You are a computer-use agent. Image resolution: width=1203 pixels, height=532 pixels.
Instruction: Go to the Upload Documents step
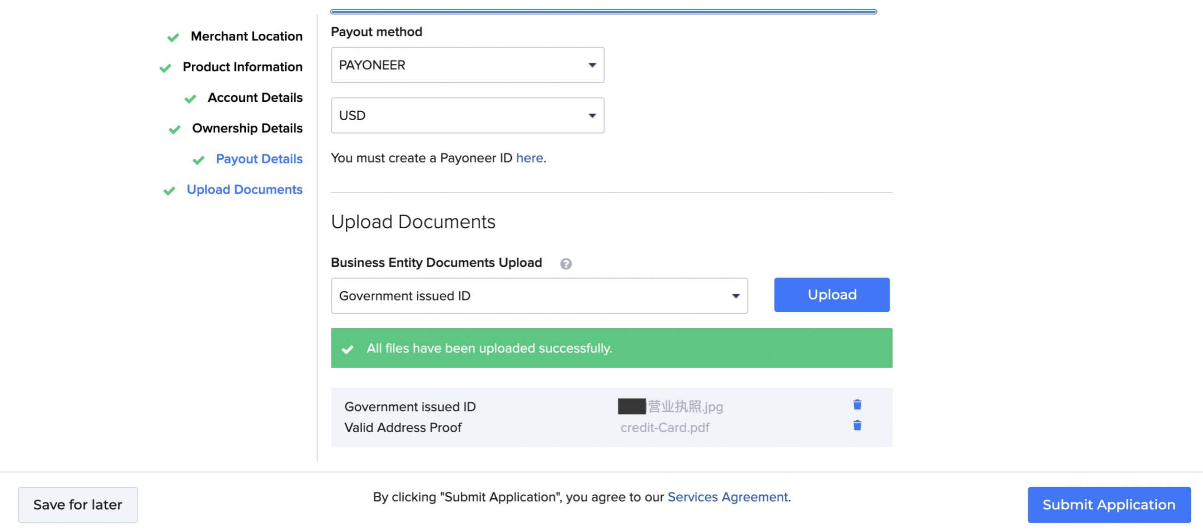(245, 190)
